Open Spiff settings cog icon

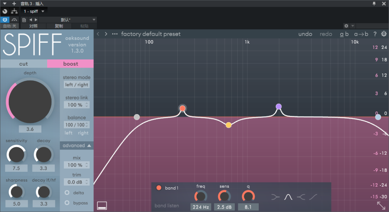(384, 34)
